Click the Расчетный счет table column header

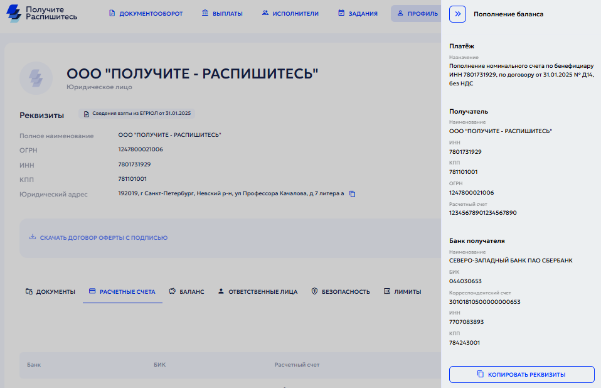pos(297,365)
